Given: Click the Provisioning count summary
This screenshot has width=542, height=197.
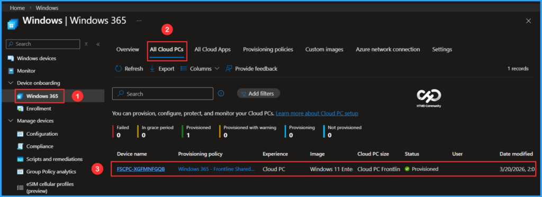Looking at the screenshot, I should click(300, 132).
